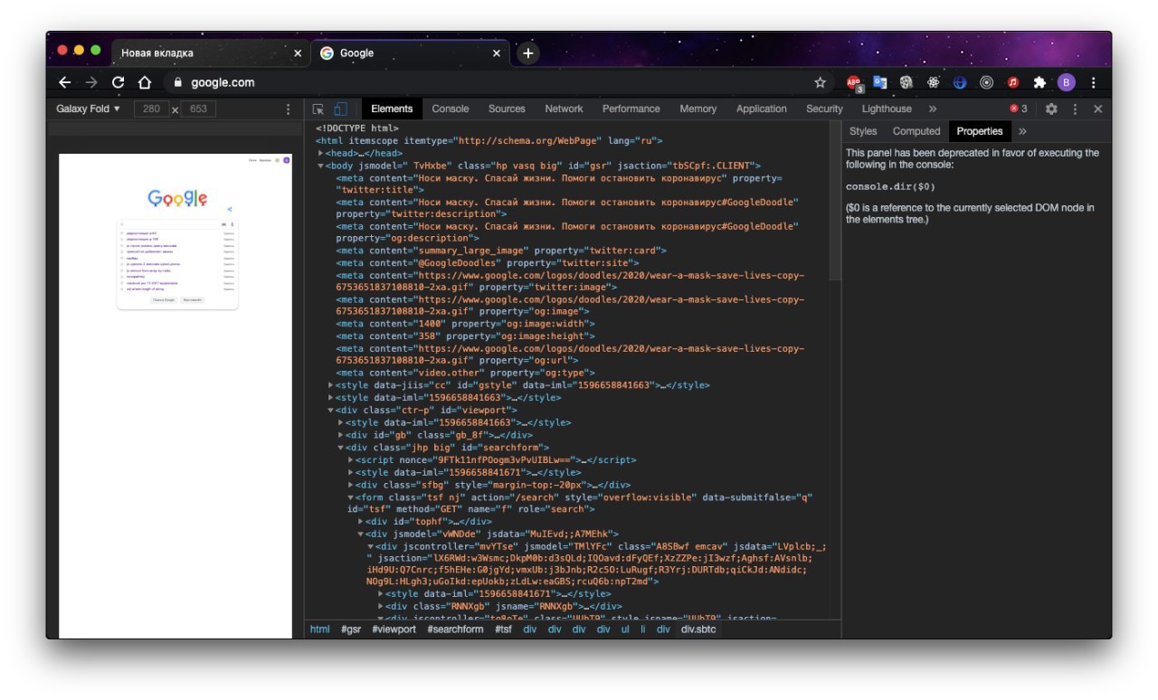The image size is (1158, 700).
Task: Expand the div with id tophf
Action: 360,522
